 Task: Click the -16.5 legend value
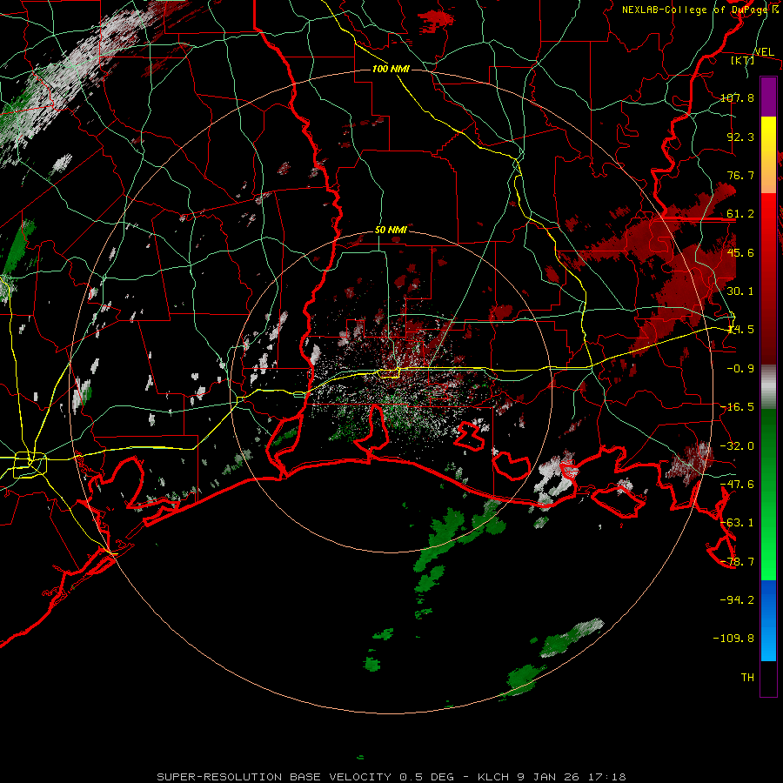737,407
